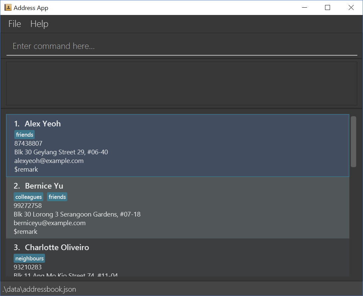The width and height of the screenshot is (363, 296).
Task: Click the friends tag under Bernice Yu
Action: 57,197
